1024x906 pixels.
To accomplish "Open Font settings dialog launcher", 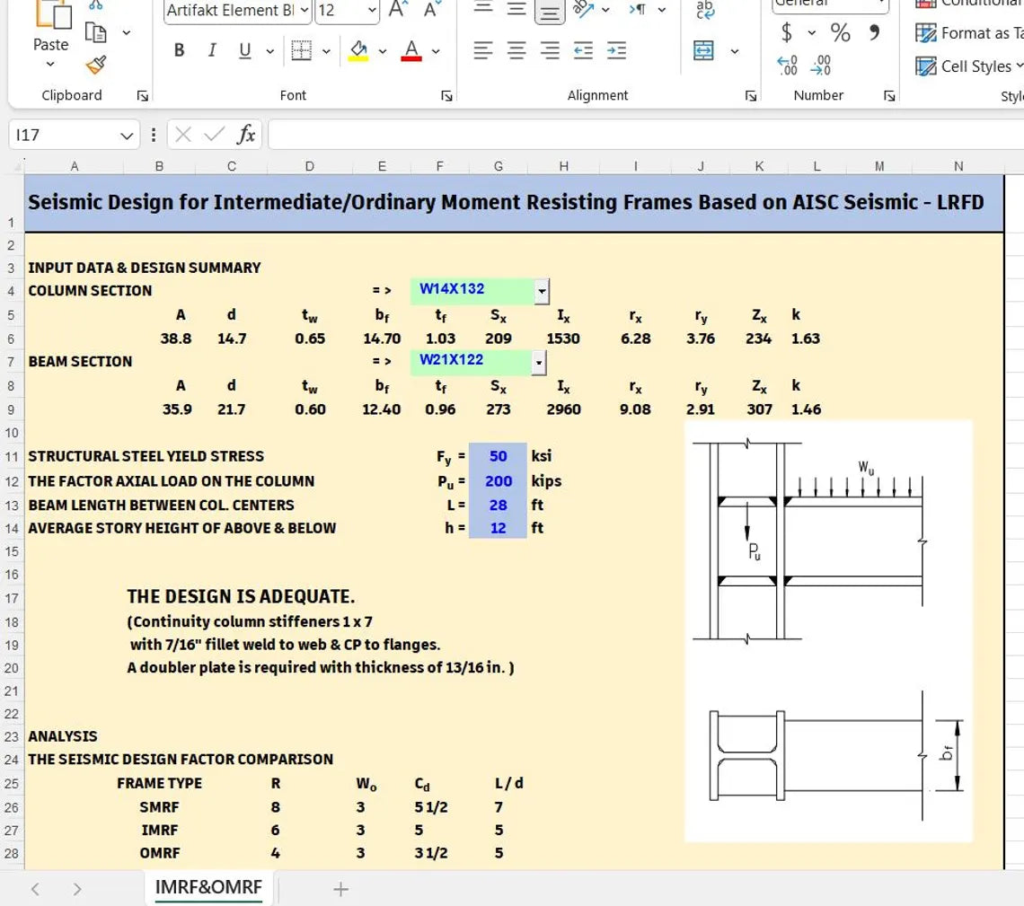I will tap(446, 96).
